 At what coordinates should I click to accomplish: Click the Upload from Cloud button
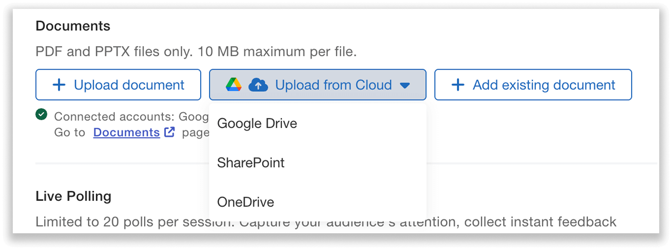[333, 85]
